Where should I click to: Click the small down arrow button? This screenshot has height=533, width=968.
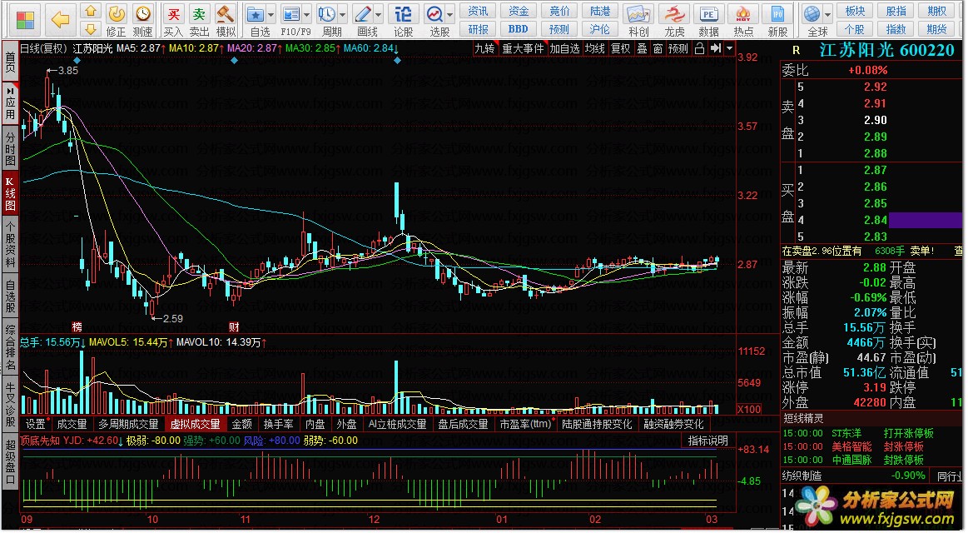click(x=91, y=29)
